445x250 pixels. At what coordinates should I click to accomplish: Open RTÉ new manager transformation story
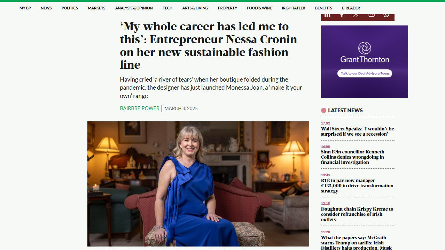tap(357, 185)
